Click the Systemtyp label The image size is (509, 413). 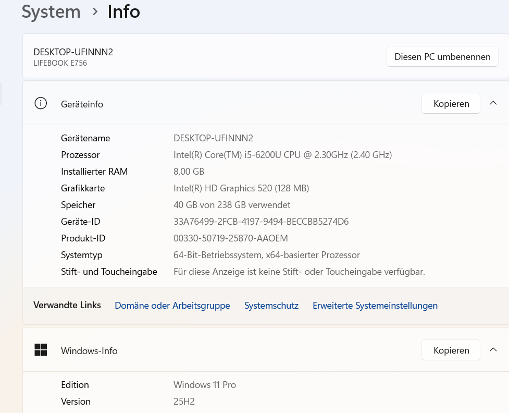tap(81, 255)
